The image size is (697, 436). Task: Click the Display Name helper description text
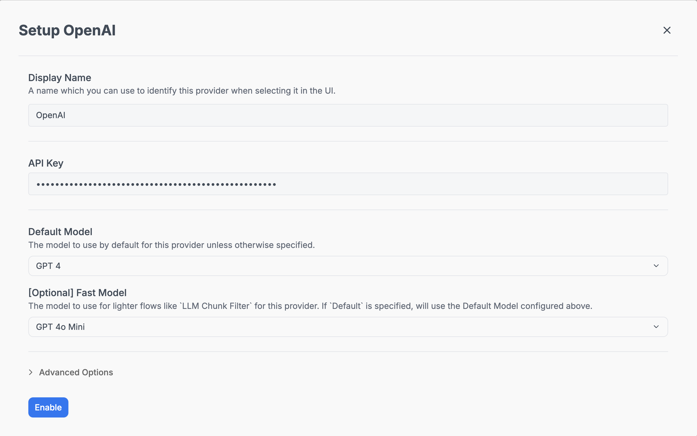(182, 91)
